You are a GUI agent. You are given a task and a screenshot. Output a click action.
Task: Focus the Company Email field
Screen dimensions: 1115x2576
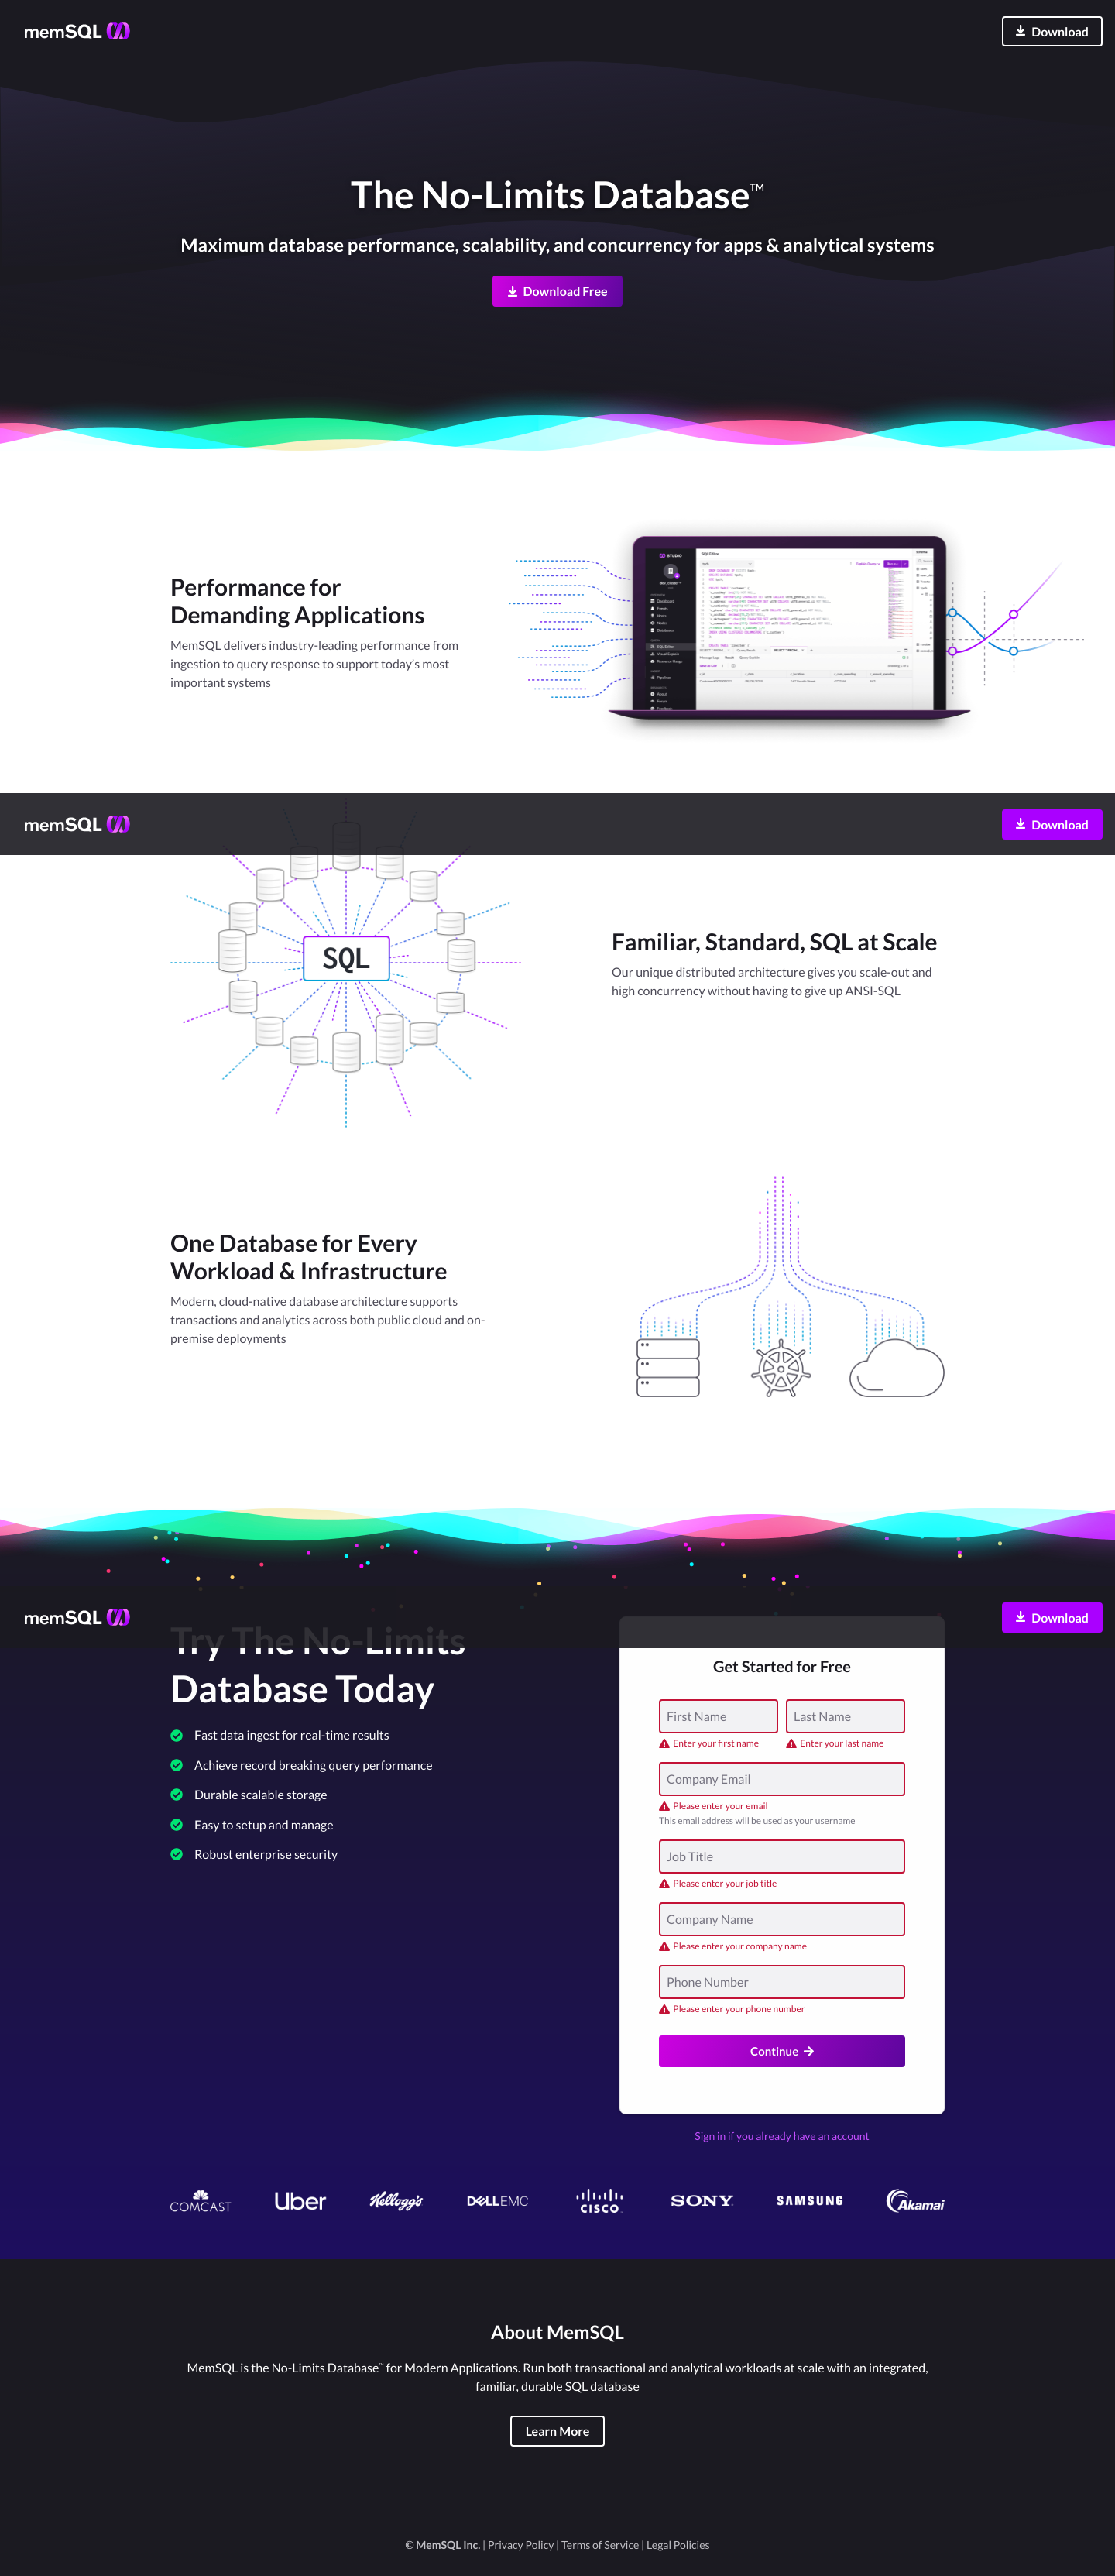point(781,1779)
